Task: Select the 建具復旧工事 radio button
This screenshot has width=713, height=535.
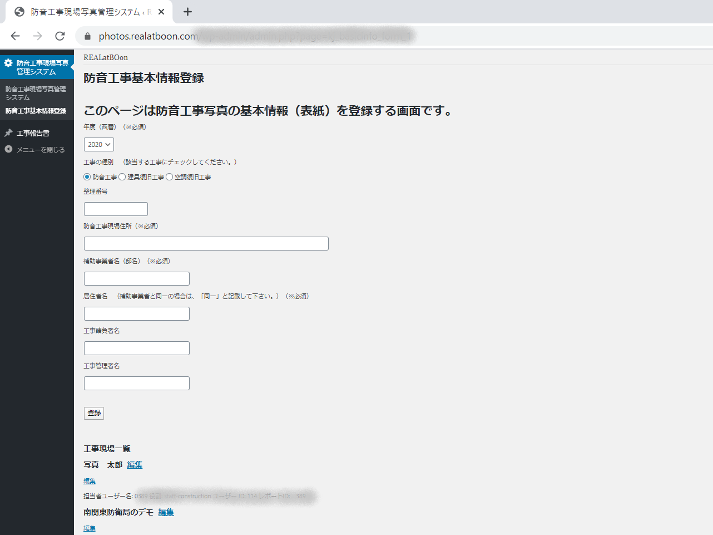Action: coord(122,177)
